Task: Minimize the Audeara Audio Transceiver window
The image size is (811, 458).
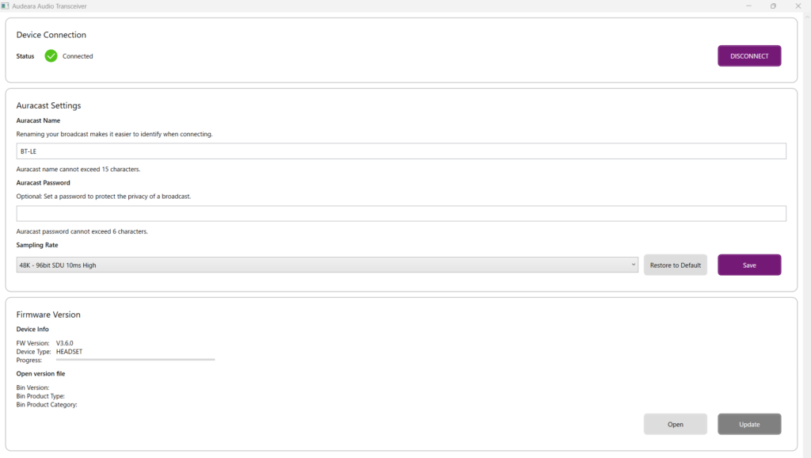Action: point(748,6)
